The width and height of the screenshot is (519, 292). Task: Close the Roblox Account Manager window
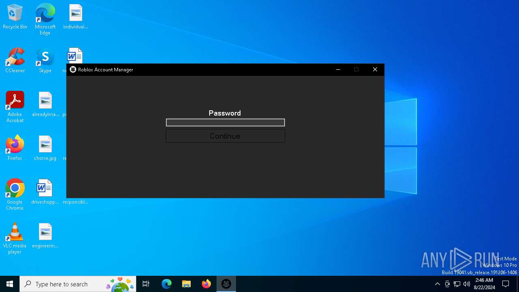[x=375, y=70]
